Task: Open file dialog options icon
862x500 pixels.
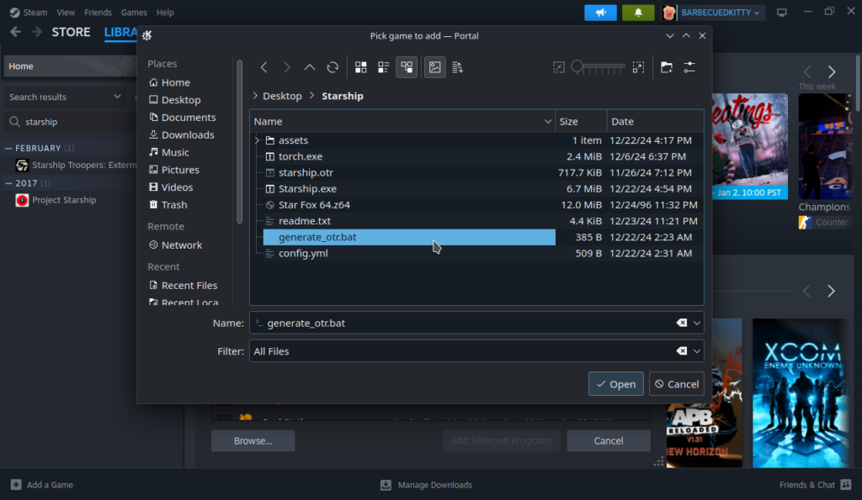Action: pyautogui.click(x=689, y=67)
